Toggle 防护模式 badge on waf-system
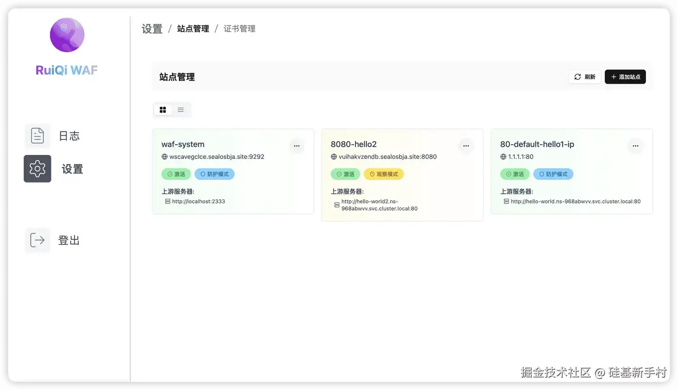The height and width of the screenshot is (390, 678). pyautogui.click(x=215, y=174)
